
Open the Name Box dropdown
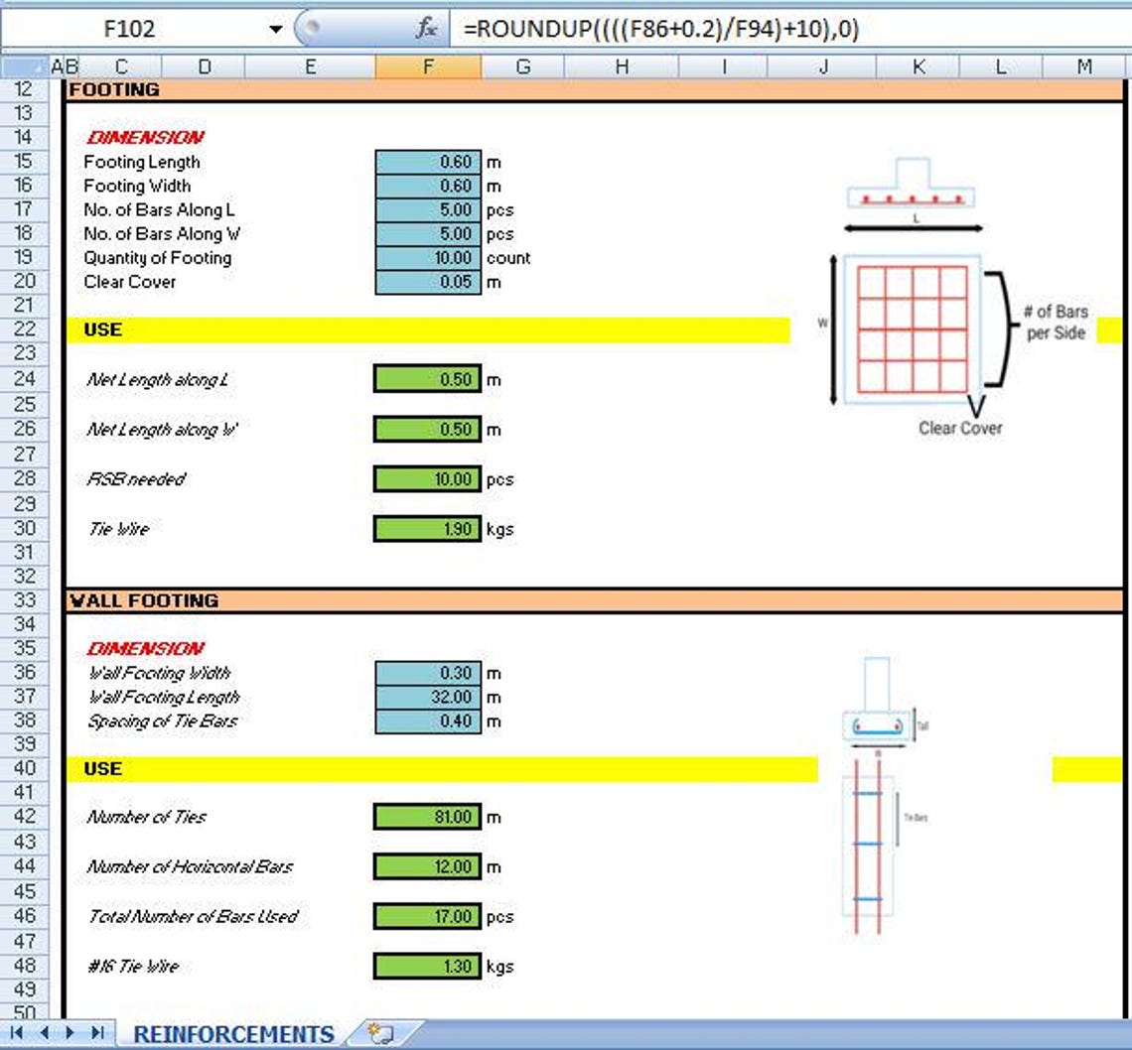[x=275, y=29]
